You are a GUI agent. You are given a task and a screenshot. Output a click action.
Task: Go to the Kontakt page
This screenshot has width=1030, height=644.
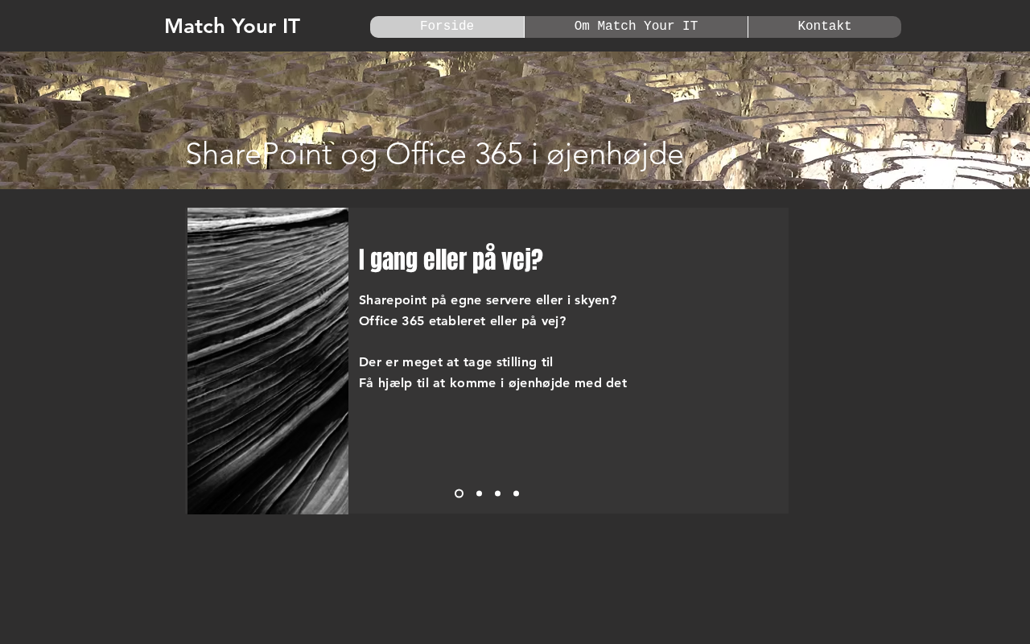(x=825, y=27)
